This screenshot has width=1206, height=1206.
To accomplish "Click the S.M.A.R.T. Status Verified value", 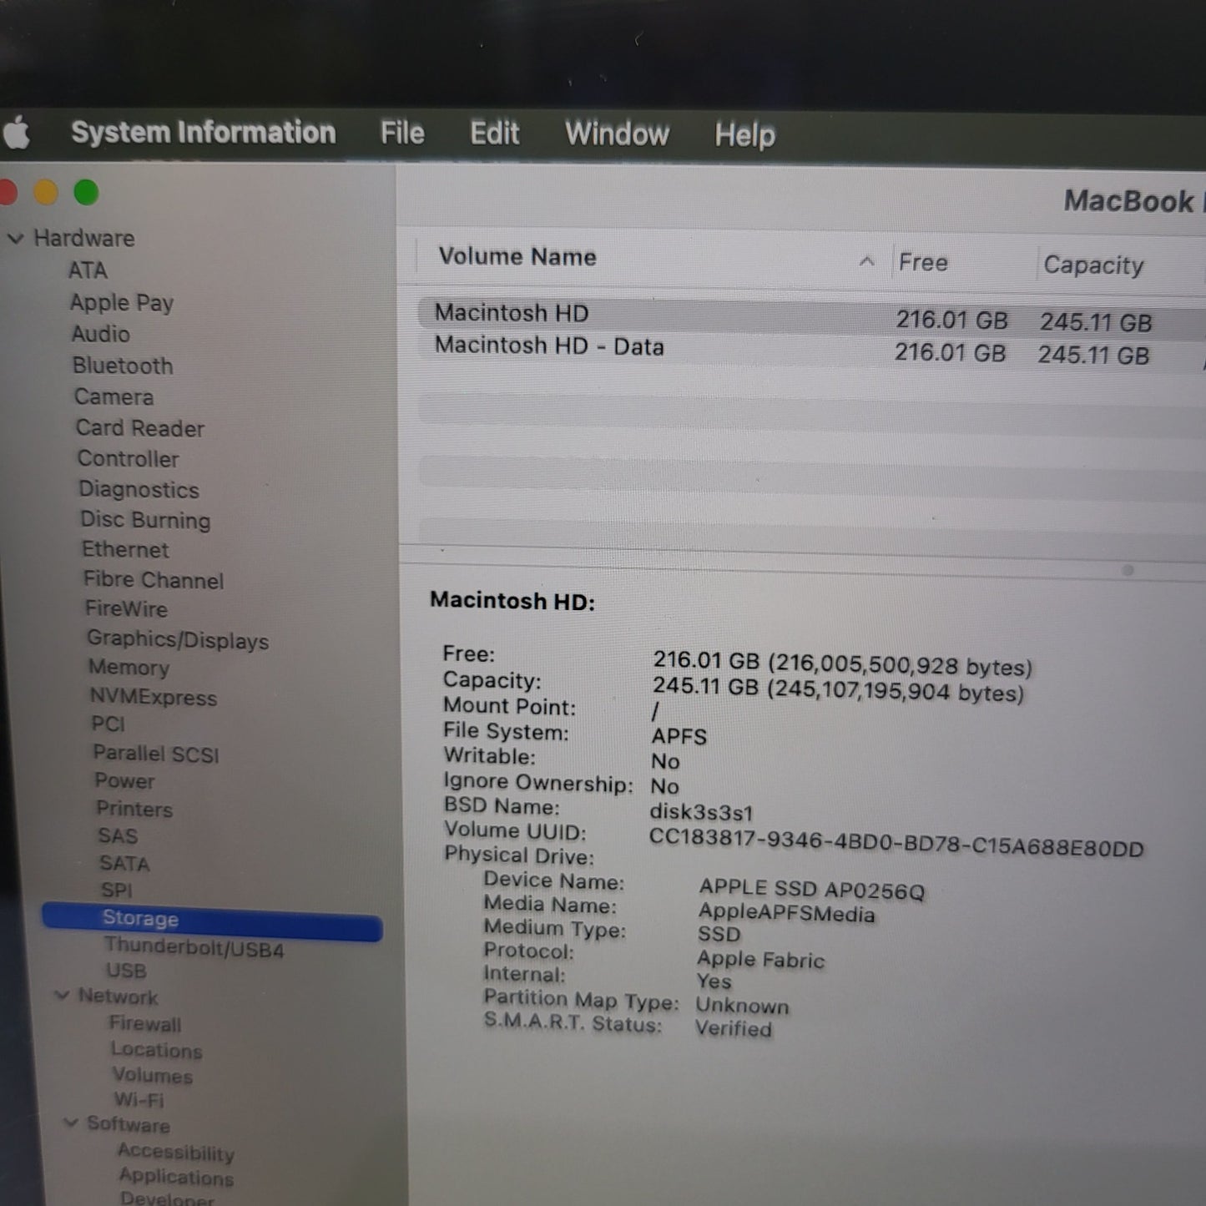I will [x=734, y=1028].
